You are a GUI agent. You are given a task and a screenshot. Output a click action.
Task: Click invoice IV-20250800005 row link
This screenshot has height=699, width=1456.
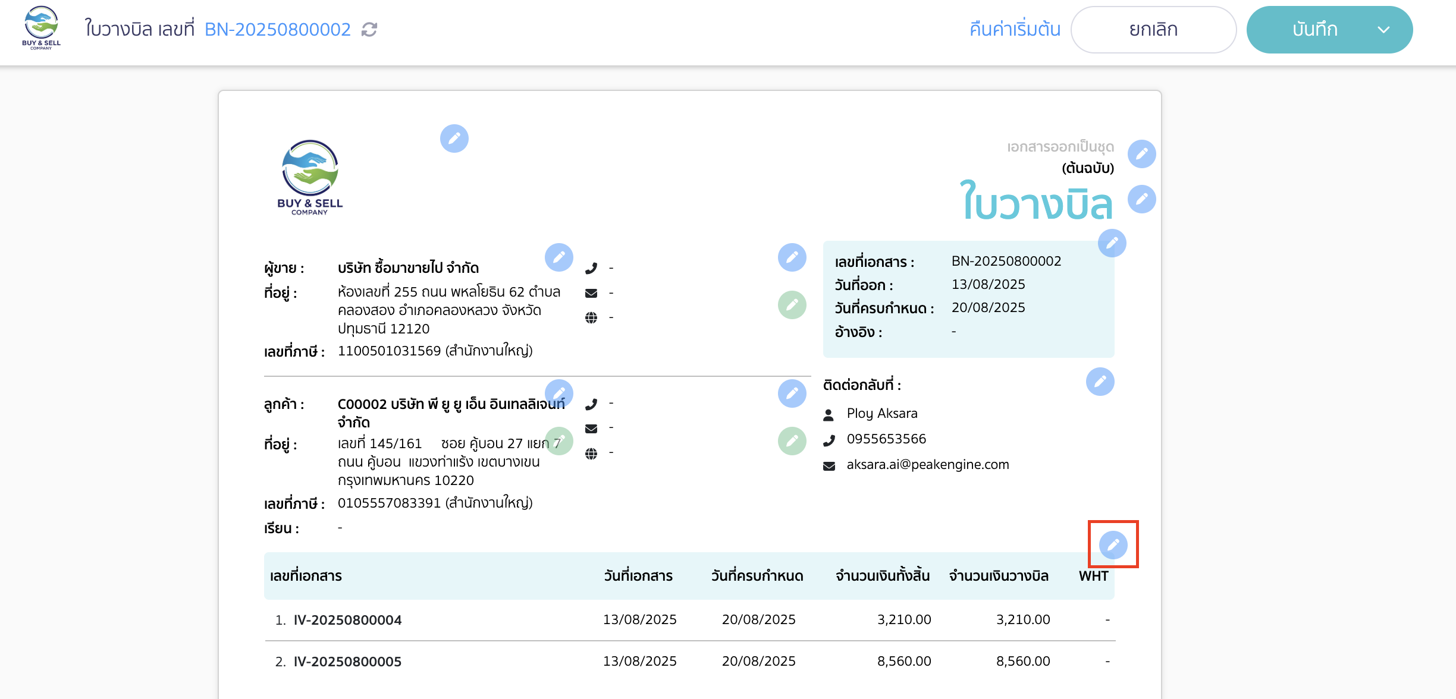[x=348, y=662]
